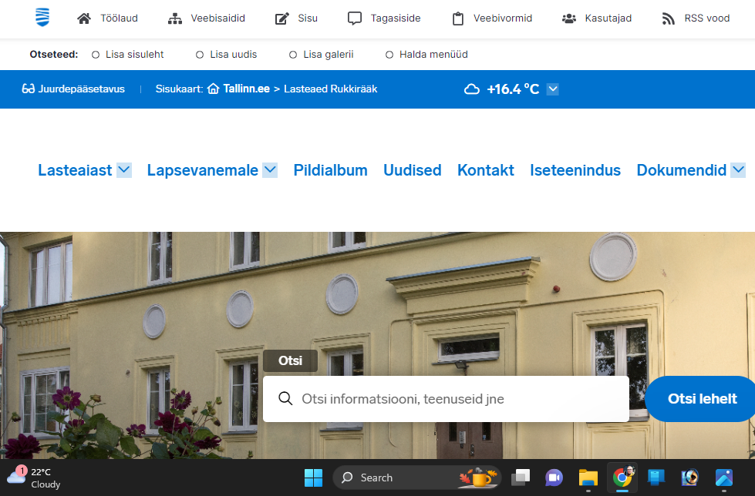Open Veebisaidid via its sitemap icon
The width and height of the screenshot is (755, 496).
[174, 18]
